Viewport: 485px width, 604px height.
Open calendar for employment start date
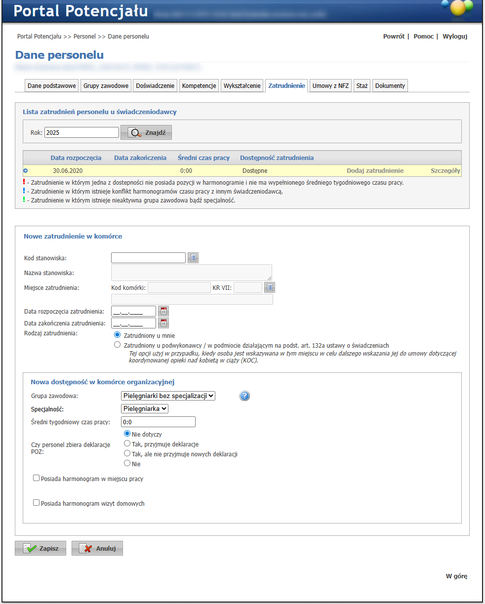click(163, 311)
